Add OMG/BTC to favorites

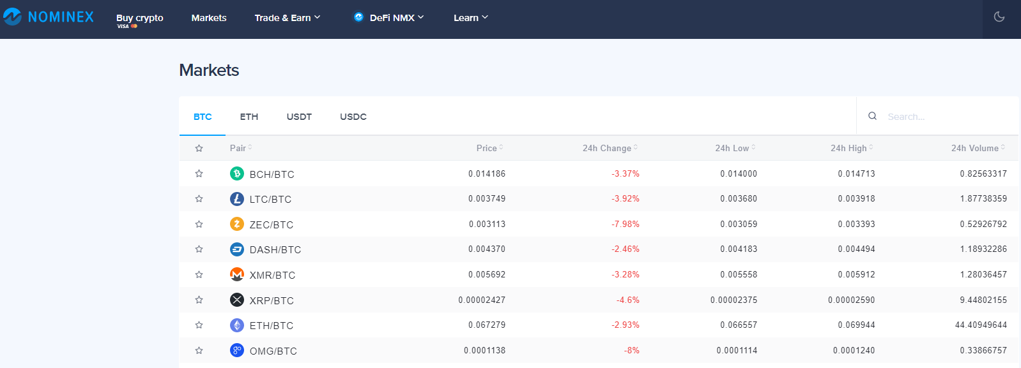(199, 350)
